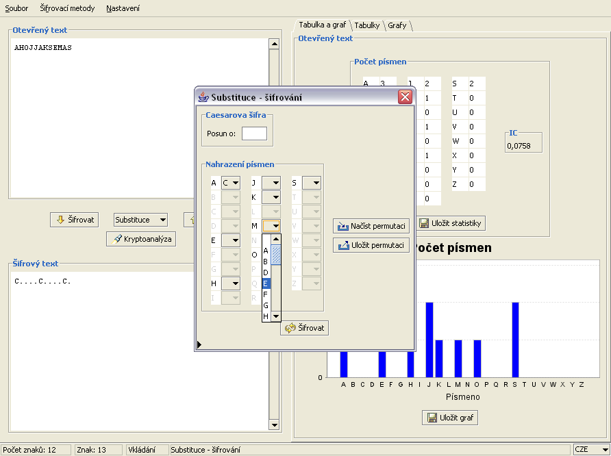Click the export icon on Uložit permutaci
Screen dimensions: 611x456
point(344,245)
